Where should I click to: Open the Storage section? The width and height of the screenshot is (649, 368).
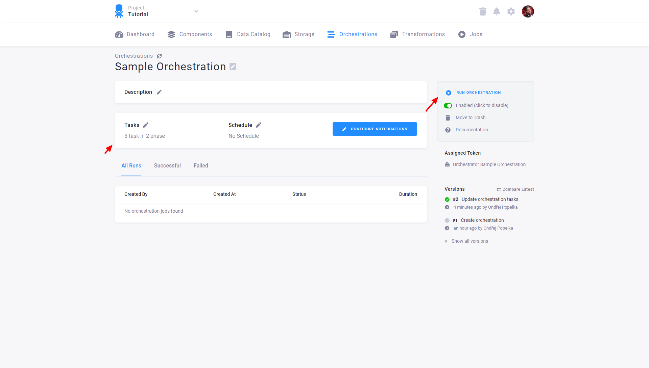pyautogui.click(x=304, y=34)
